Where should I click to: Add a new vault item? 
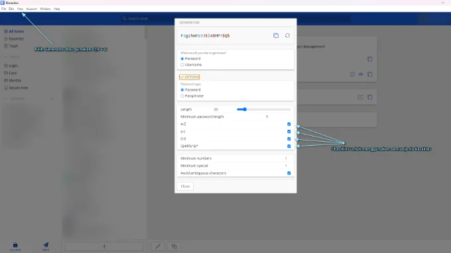point(104,246)
